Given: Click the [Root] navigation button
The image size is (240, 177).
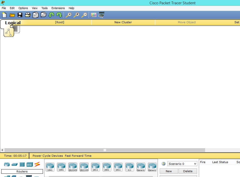Looking at the screenshot, I should [60, 22].
